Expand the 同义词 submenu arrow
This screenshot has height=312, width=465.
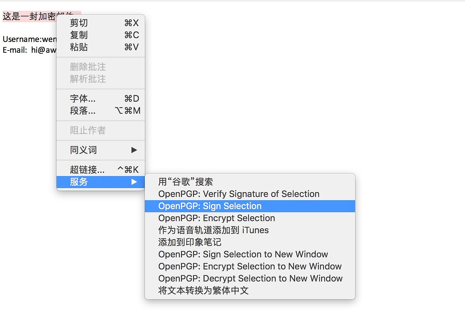point(134,150)
